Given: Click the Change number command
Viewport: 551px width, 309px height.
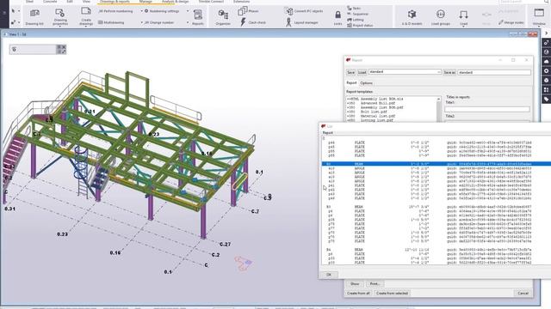Looking at the screenshot, I should 158,22.
